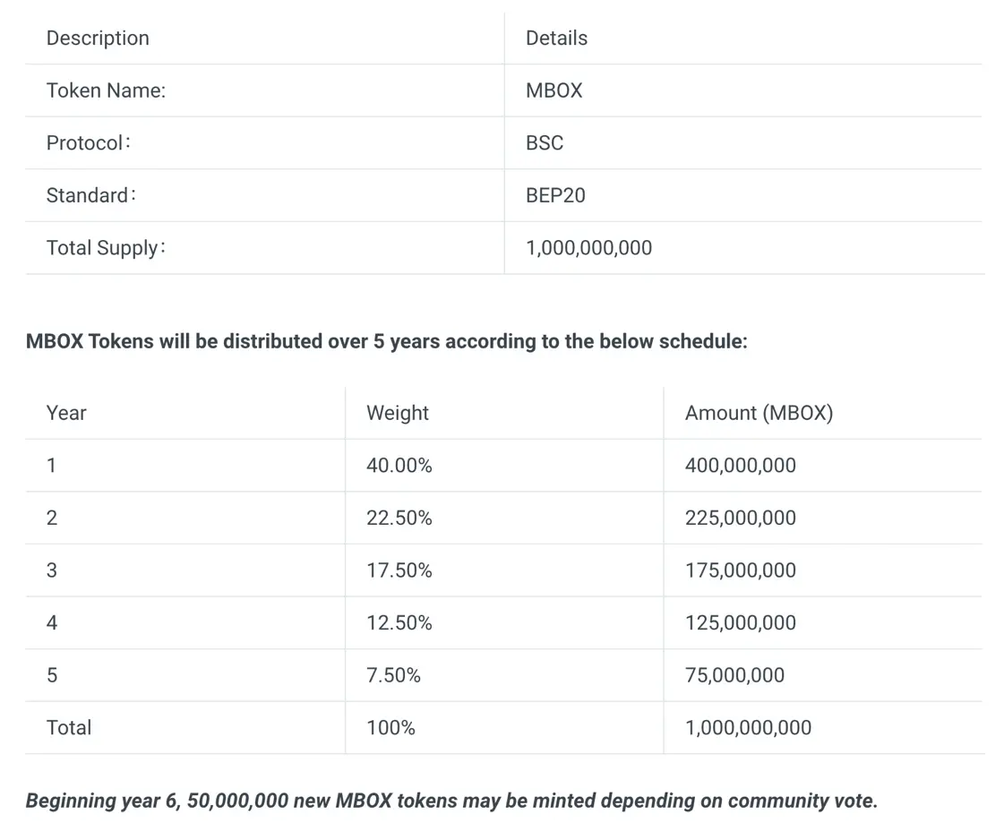Click the italic year 6 minting note
Screen dimensions: 1004x823
pyautogui.click(x=451, y=802)
